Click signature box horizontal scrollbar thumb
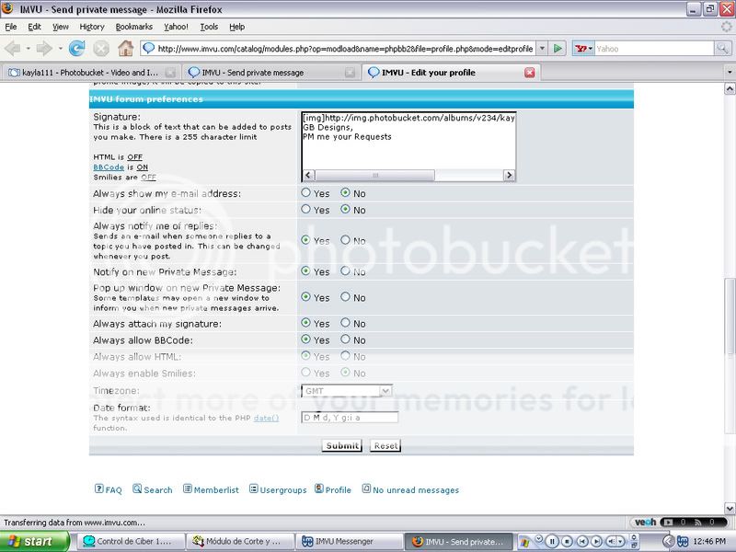736x552 pixels. coord(374,175)
